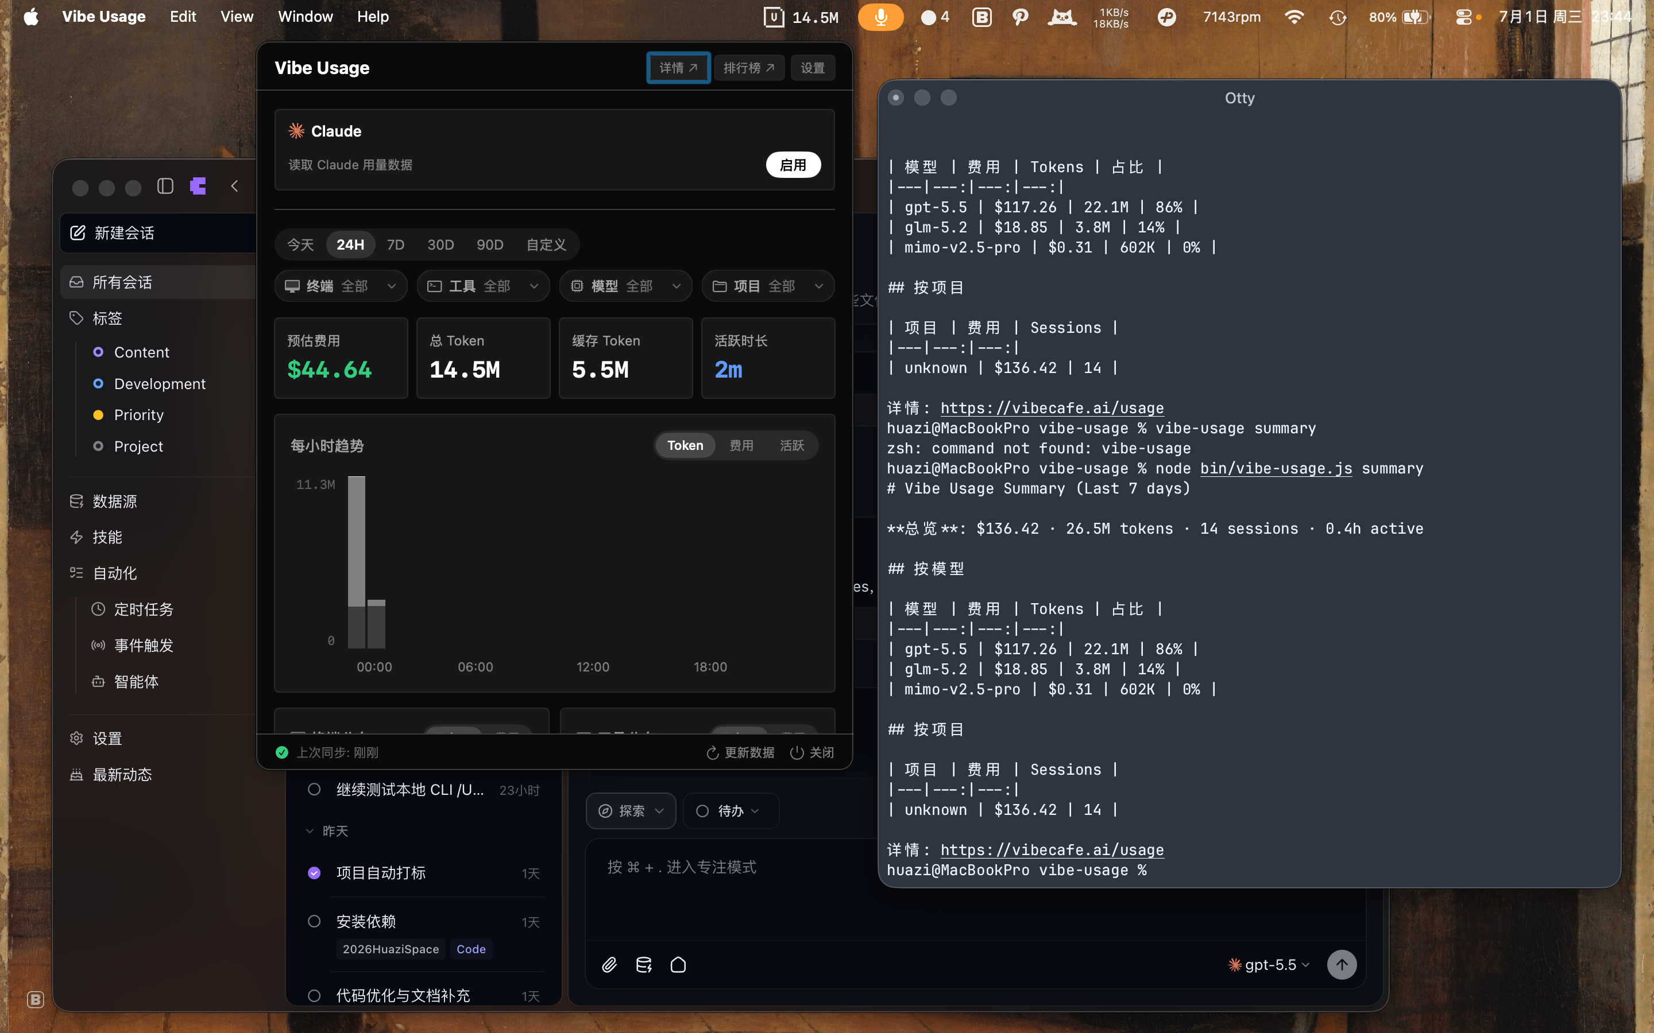Click the send arrow button
This screenshot has height=1033, width=1654.
pos(1342,965)
